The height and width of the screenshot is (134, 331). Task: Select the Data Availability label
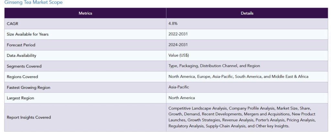click(x=21, y=56)
